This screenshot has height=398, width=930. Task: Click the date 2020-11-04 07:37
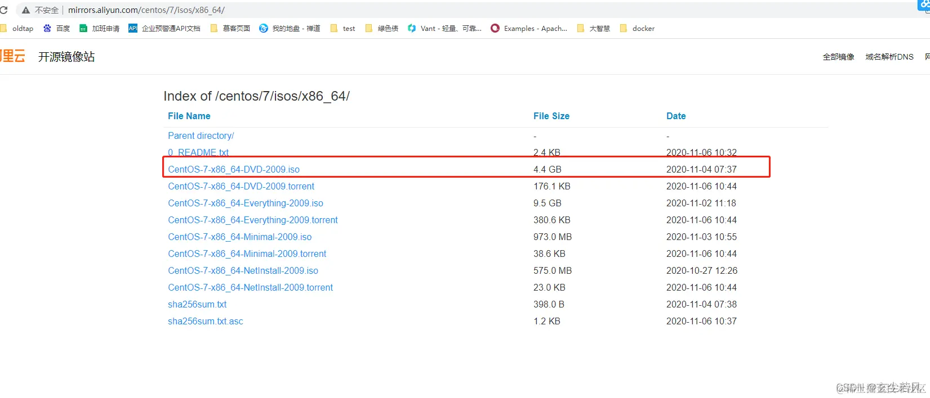[701, 169]
